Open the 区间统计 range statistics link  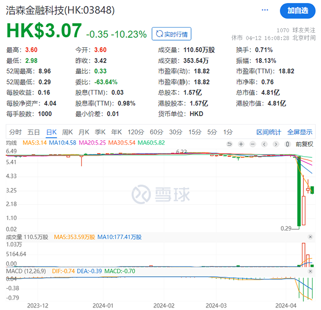[x=269, y=133]
